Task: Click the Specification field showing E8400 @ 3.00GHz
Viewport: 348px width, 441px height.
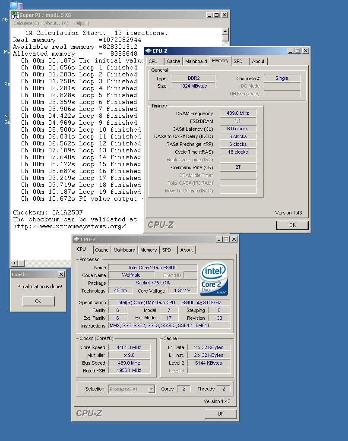Action: pos(170,302)
